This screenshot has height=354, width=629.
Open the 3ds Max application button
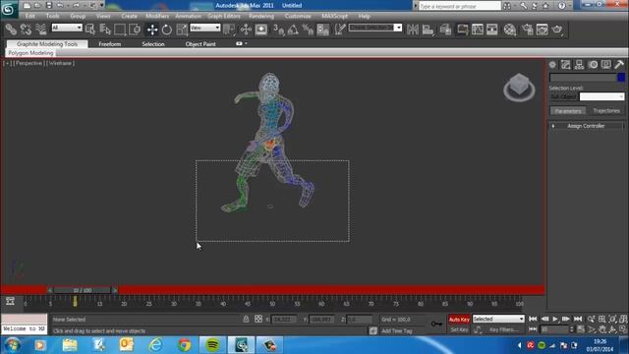pos(8,9)
